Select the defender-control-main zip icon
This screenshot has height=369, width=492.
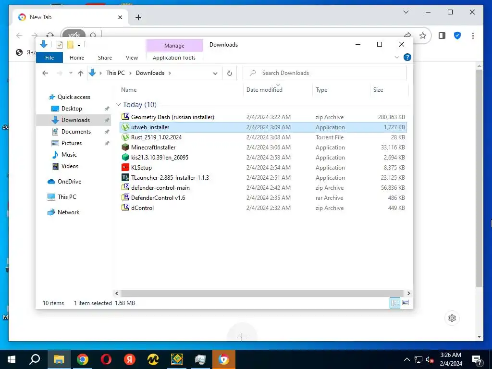coord(125,187)
